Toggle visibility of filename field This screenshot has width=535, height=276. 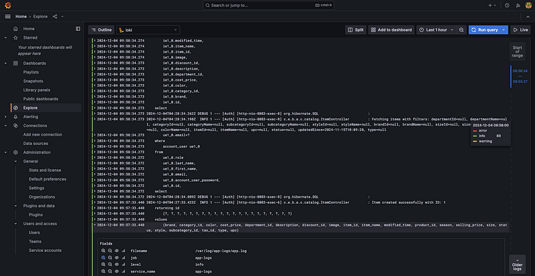[116, 251]
